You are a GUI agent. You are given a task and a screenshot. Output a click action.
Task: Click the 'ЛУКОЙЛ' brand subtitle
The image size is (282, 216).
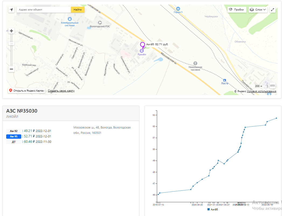pos(12,117)
